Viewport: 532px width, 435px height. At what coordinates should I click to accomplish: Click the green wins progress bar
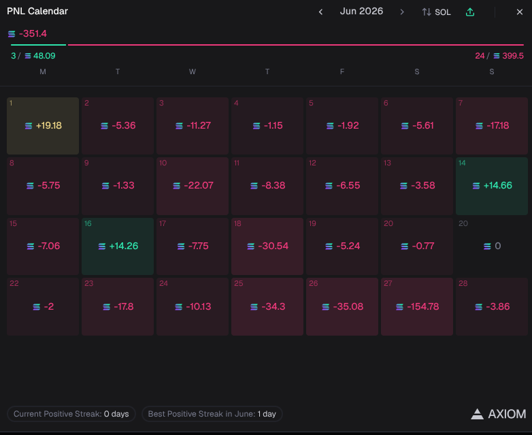38,44
